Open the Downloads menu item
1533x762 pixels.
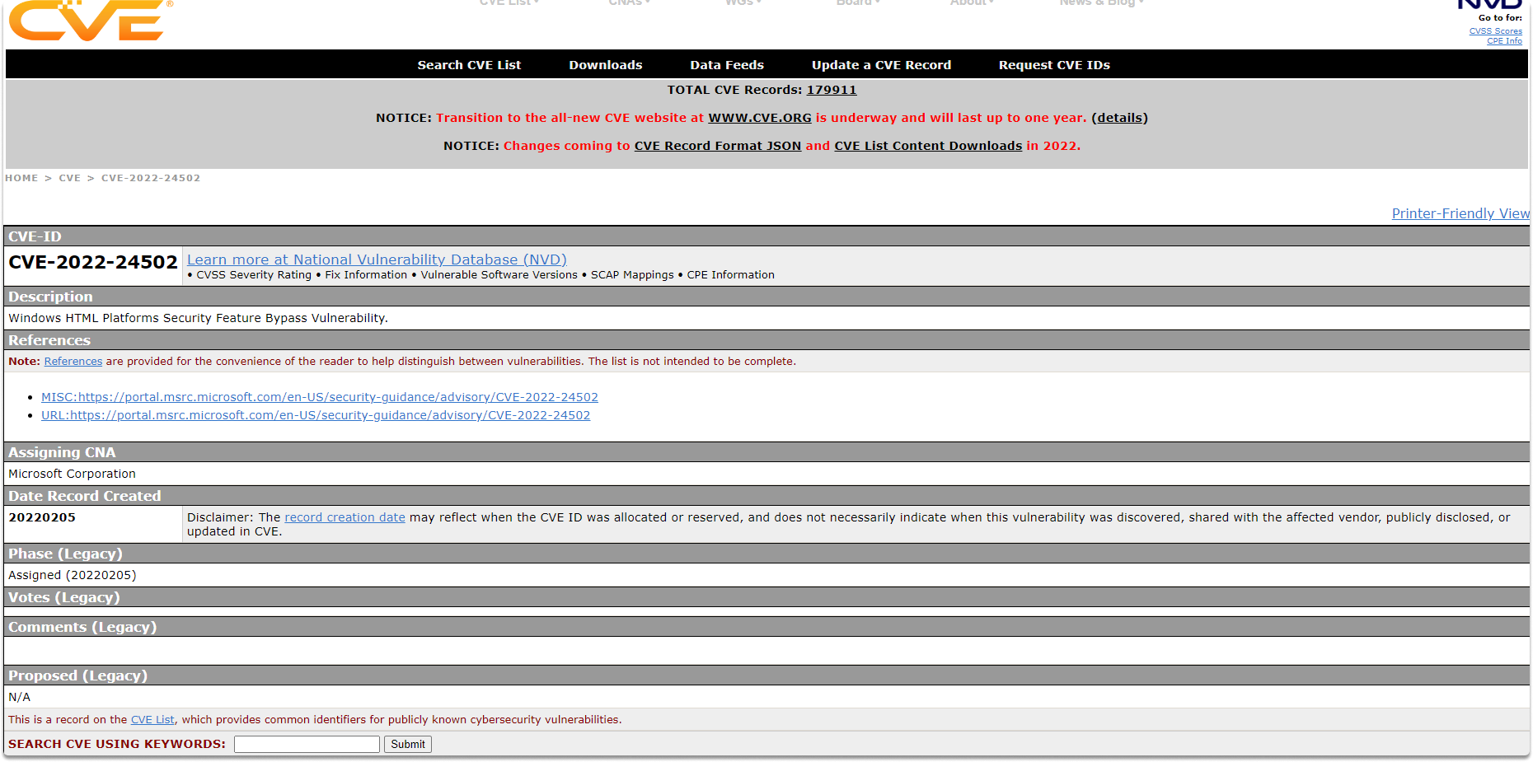[x=605, y=65]
